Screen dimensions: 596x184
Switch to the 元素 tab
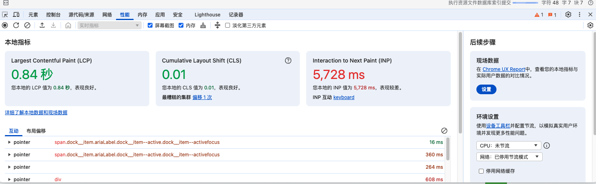point(33,15)
